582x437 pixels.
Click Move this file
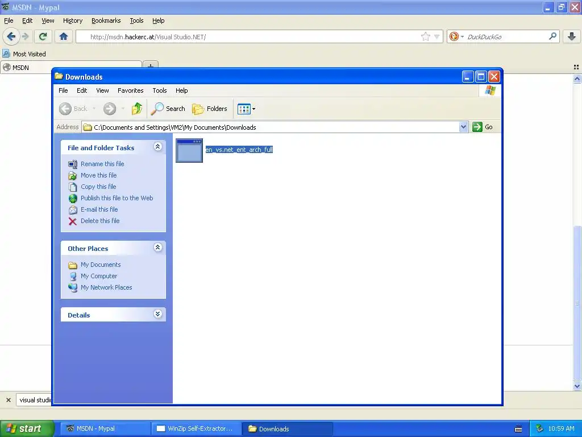coord(99,175)
